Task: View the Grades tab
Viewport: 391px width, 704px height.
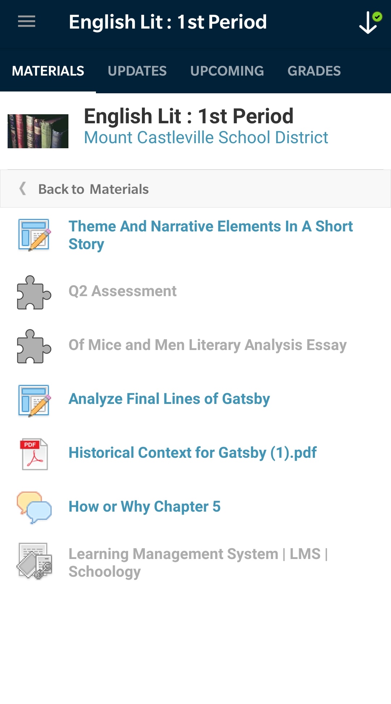Action: pyautogui.click(x=314, y=71)
